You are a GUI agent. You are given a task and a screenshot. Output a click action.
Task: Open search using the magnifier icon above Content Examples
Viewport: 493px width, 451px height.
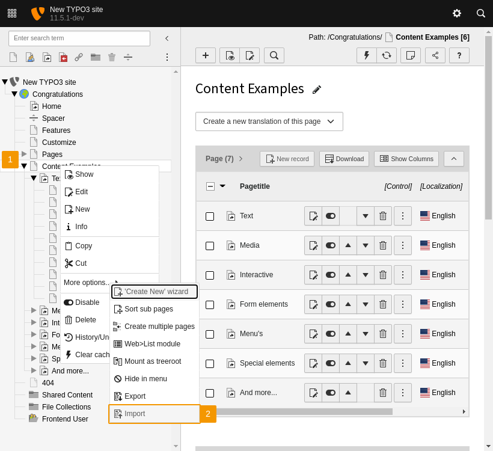pyautogui.click(x=274, y=55)
